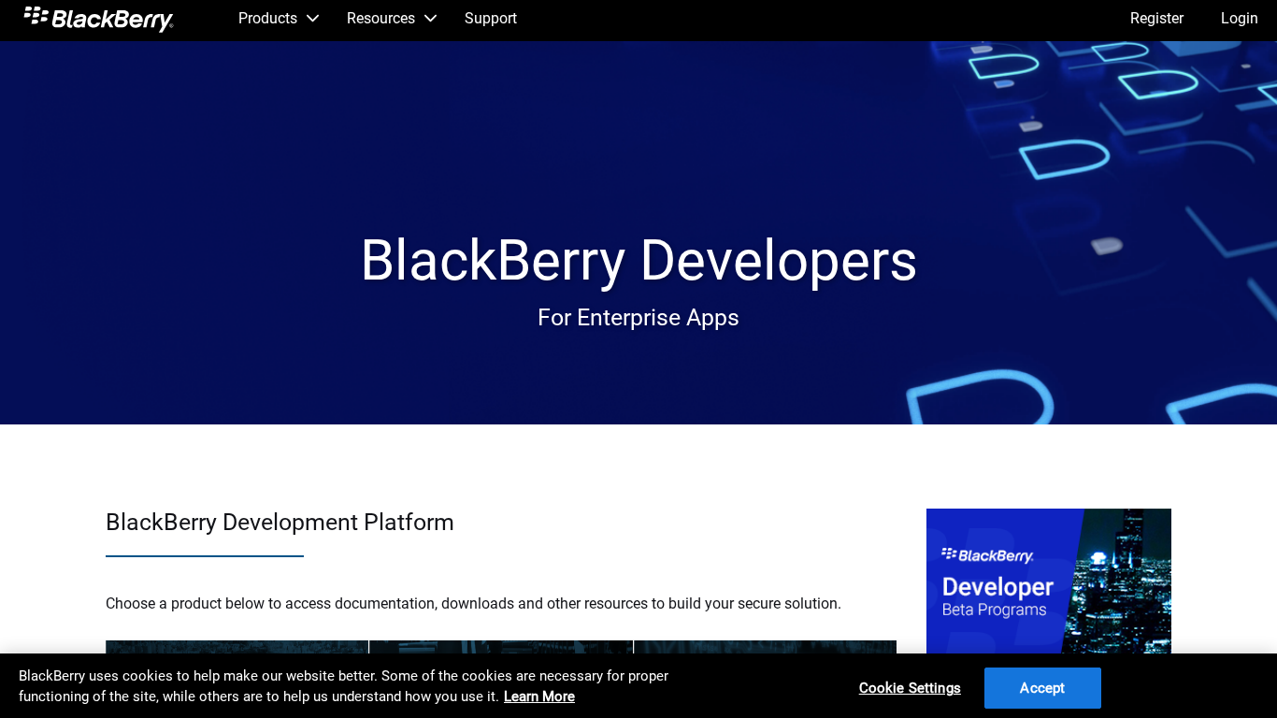
Task: Click the BlackBerry logo in header
Action: pos(98,19)
